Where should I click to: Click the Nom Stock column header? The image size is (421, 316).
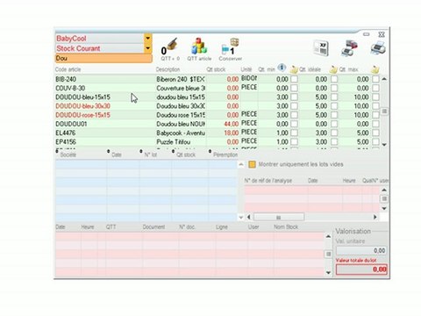[286, 227]
